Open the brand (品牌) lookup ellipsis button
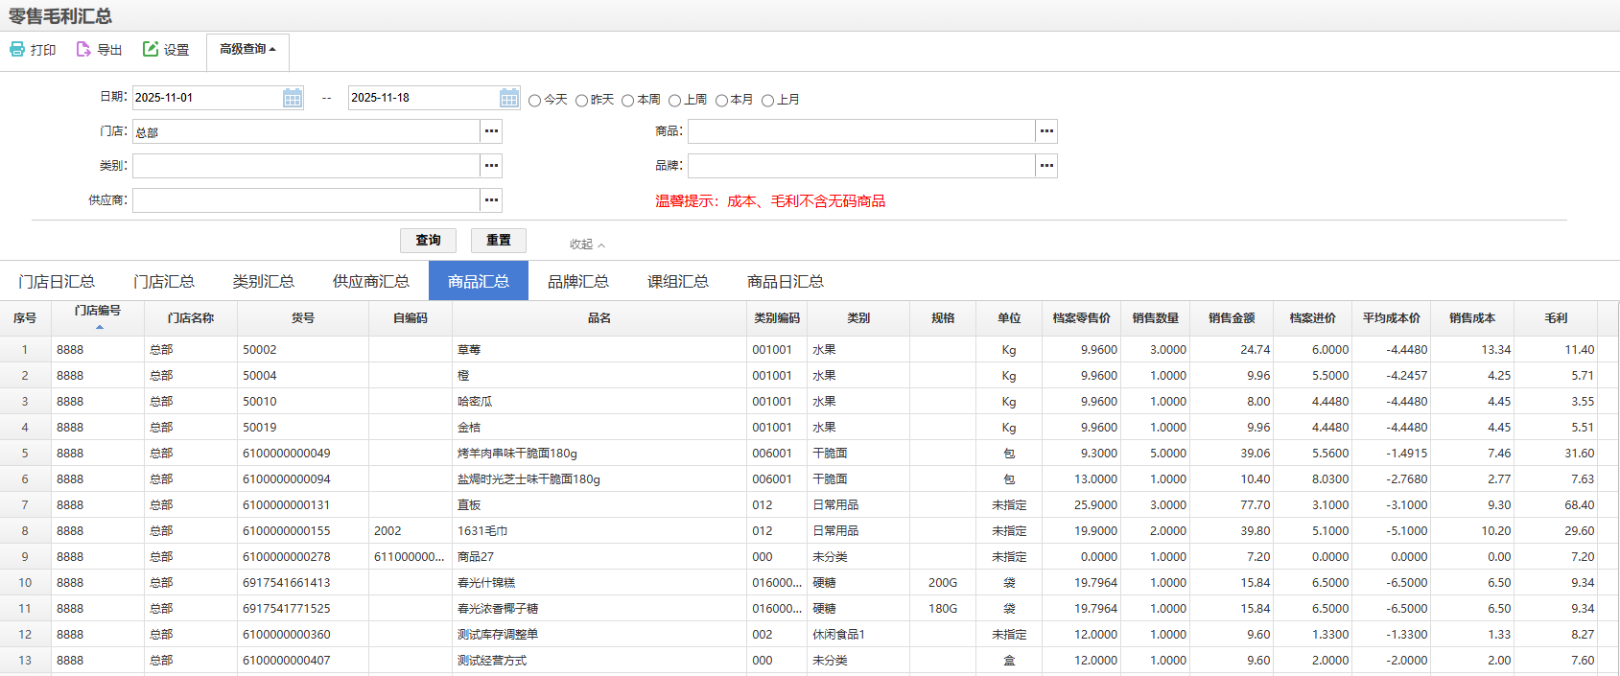Viewport: 1620px width, 676px height. click(x=1046, y=166)
